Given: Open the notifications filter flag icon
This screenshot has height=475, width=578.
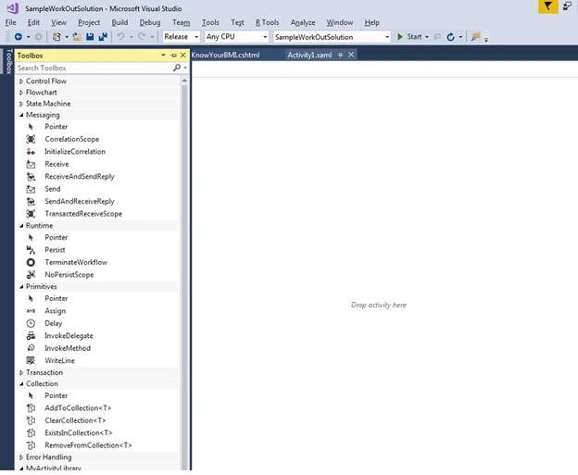Looking at the screenshot, I should (x=548, y=6).
